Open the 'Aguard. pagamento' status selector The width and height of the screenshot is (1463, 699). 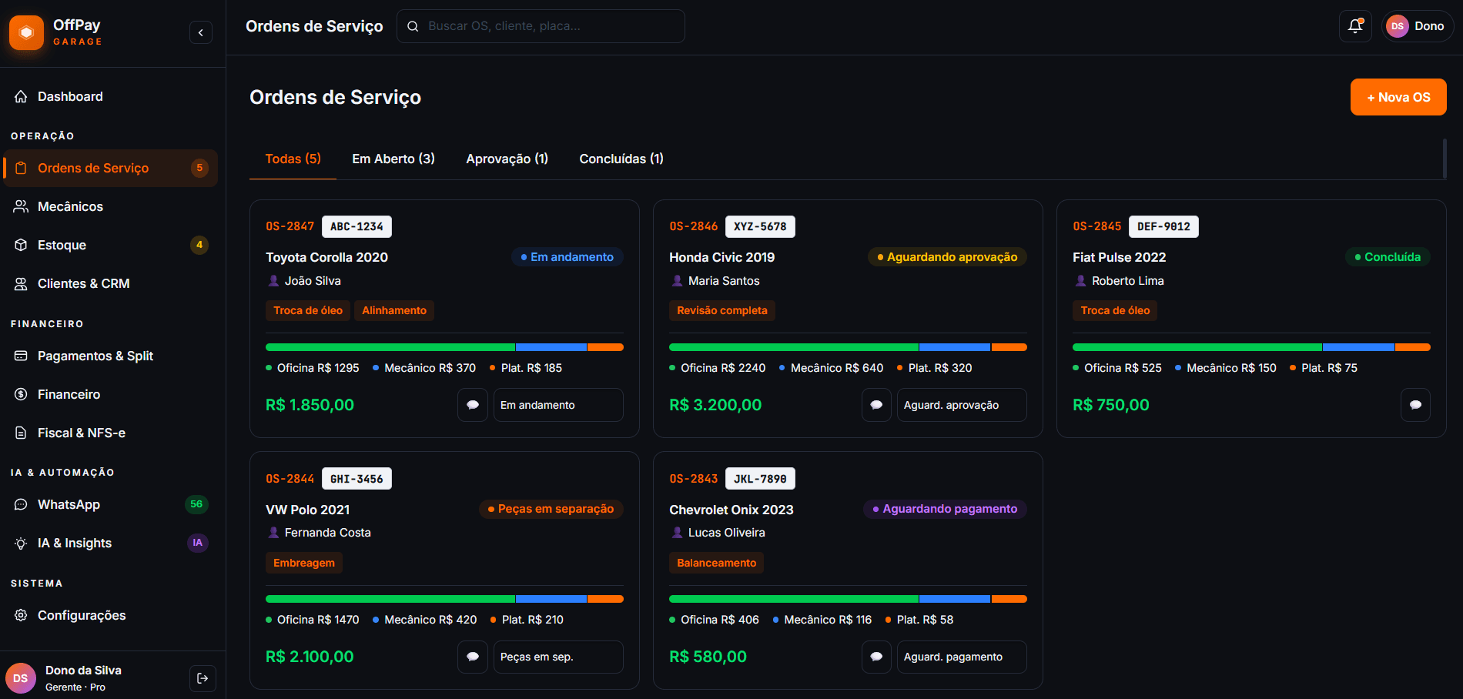tap(961, 657)
